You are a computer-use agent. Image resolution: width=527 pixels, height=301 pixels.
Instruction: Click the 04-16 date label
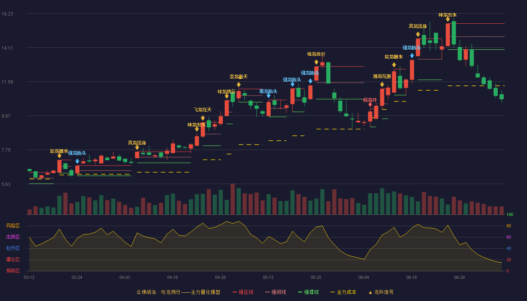point(172,277)
